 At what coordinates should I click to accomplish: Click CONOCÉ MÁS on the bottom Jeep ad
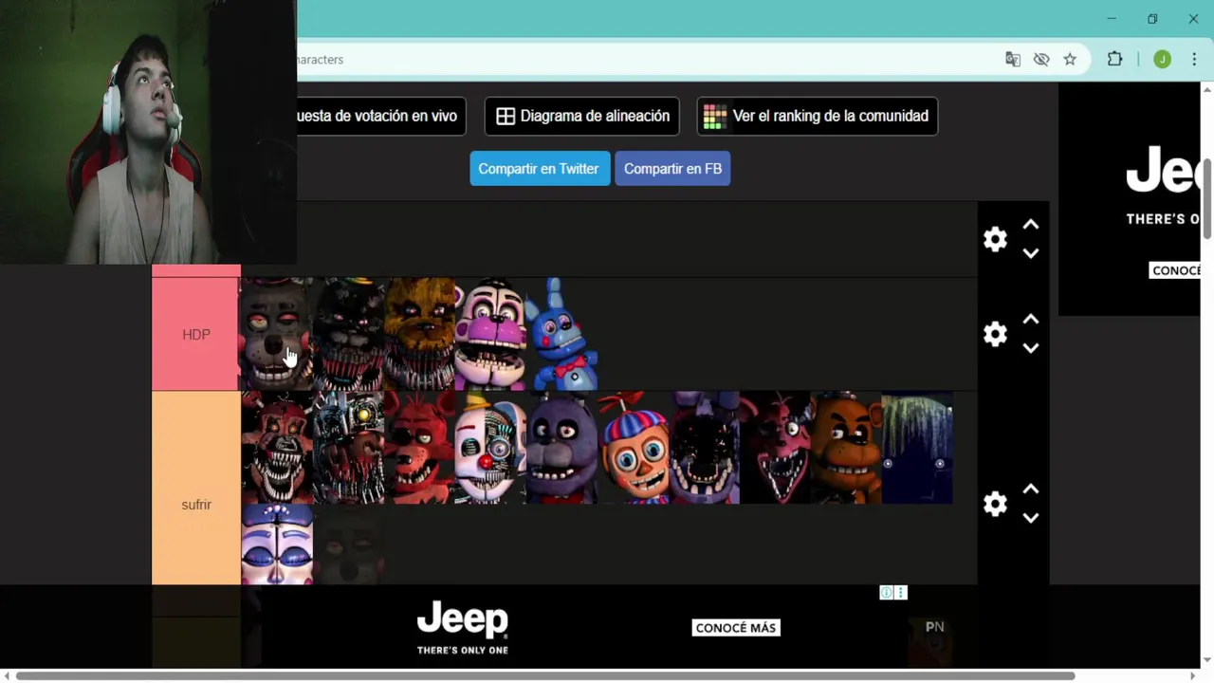coord(736,627)
